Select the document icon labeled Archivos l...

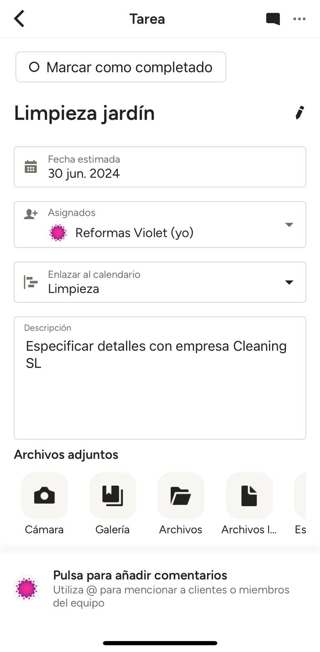(x=249, y=496)
